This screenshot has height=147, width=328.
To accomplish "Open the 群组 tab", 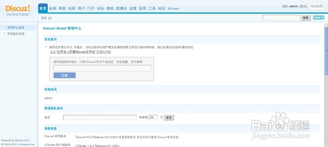I will point(110,9).
